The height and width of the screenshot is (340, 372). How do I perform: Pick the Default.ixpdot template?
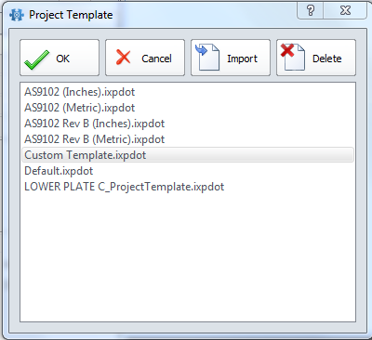[x=59, y=171]
